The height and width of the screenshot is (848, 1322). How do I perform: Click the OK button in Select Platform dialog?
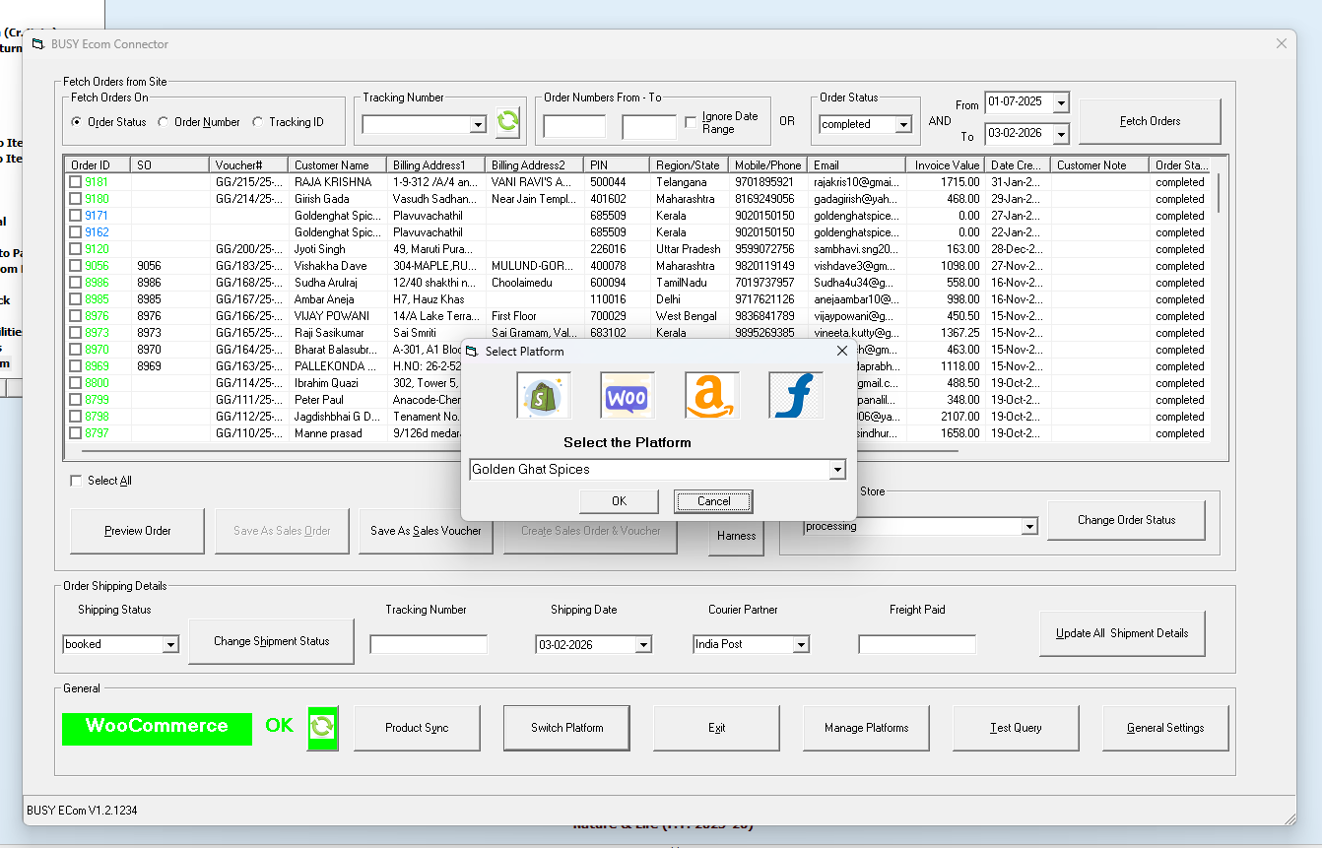619,501
